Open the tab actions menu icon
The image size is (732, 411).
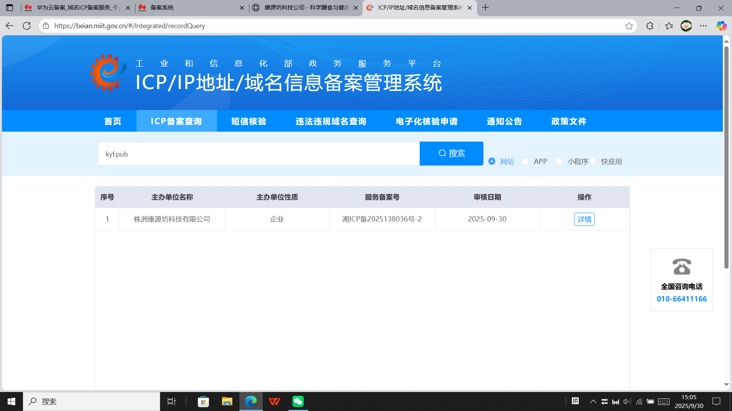[10, 8]
